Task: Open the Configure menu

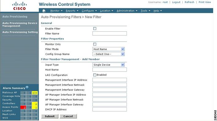Action: point(89,11)
